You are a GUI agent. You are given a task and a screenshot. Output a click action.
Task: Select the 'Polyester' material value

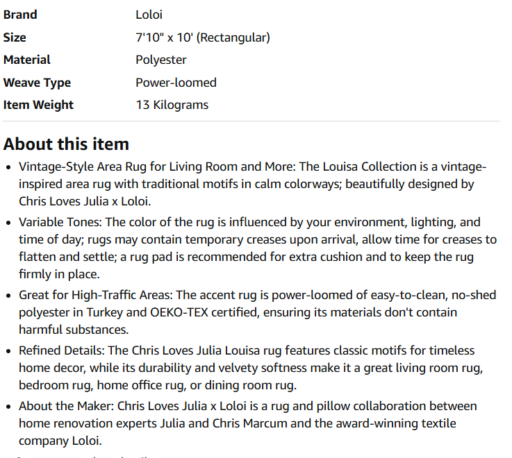point(161,60)
